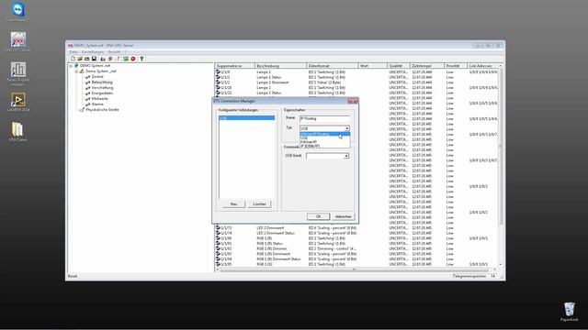Click the Abbrechen button
588x330 pixels.
[x=343, y=216]
